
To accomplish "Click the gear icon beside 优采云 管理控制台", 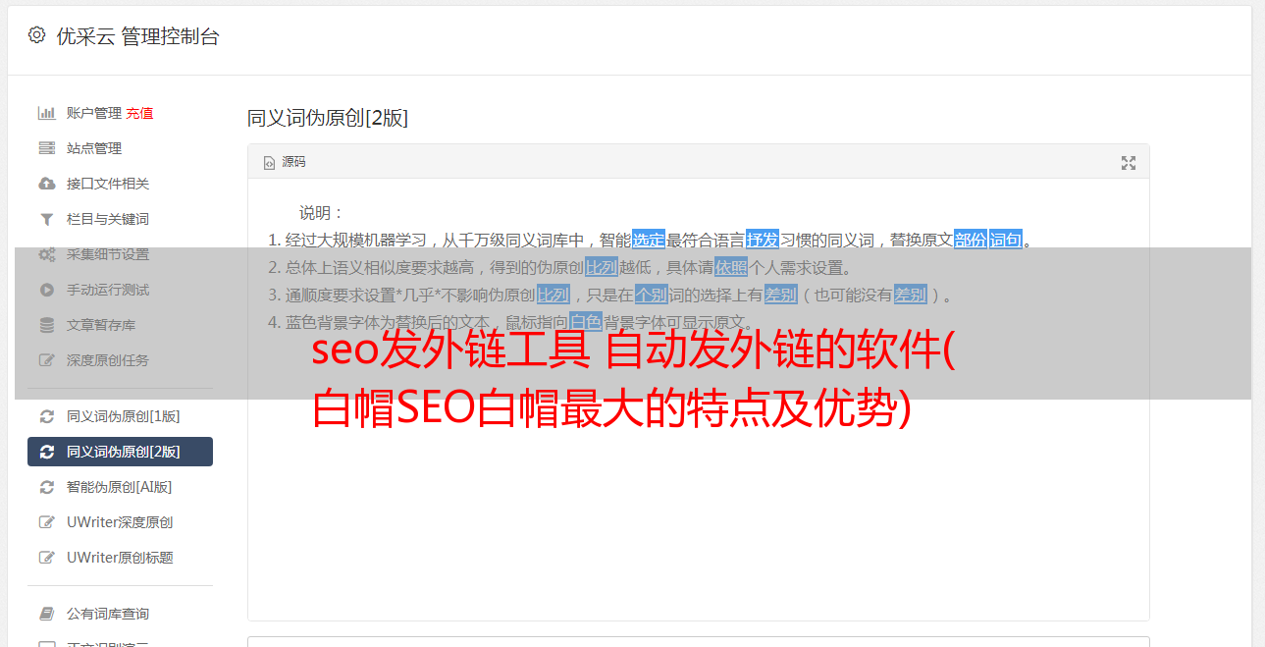I will (36, 35).
